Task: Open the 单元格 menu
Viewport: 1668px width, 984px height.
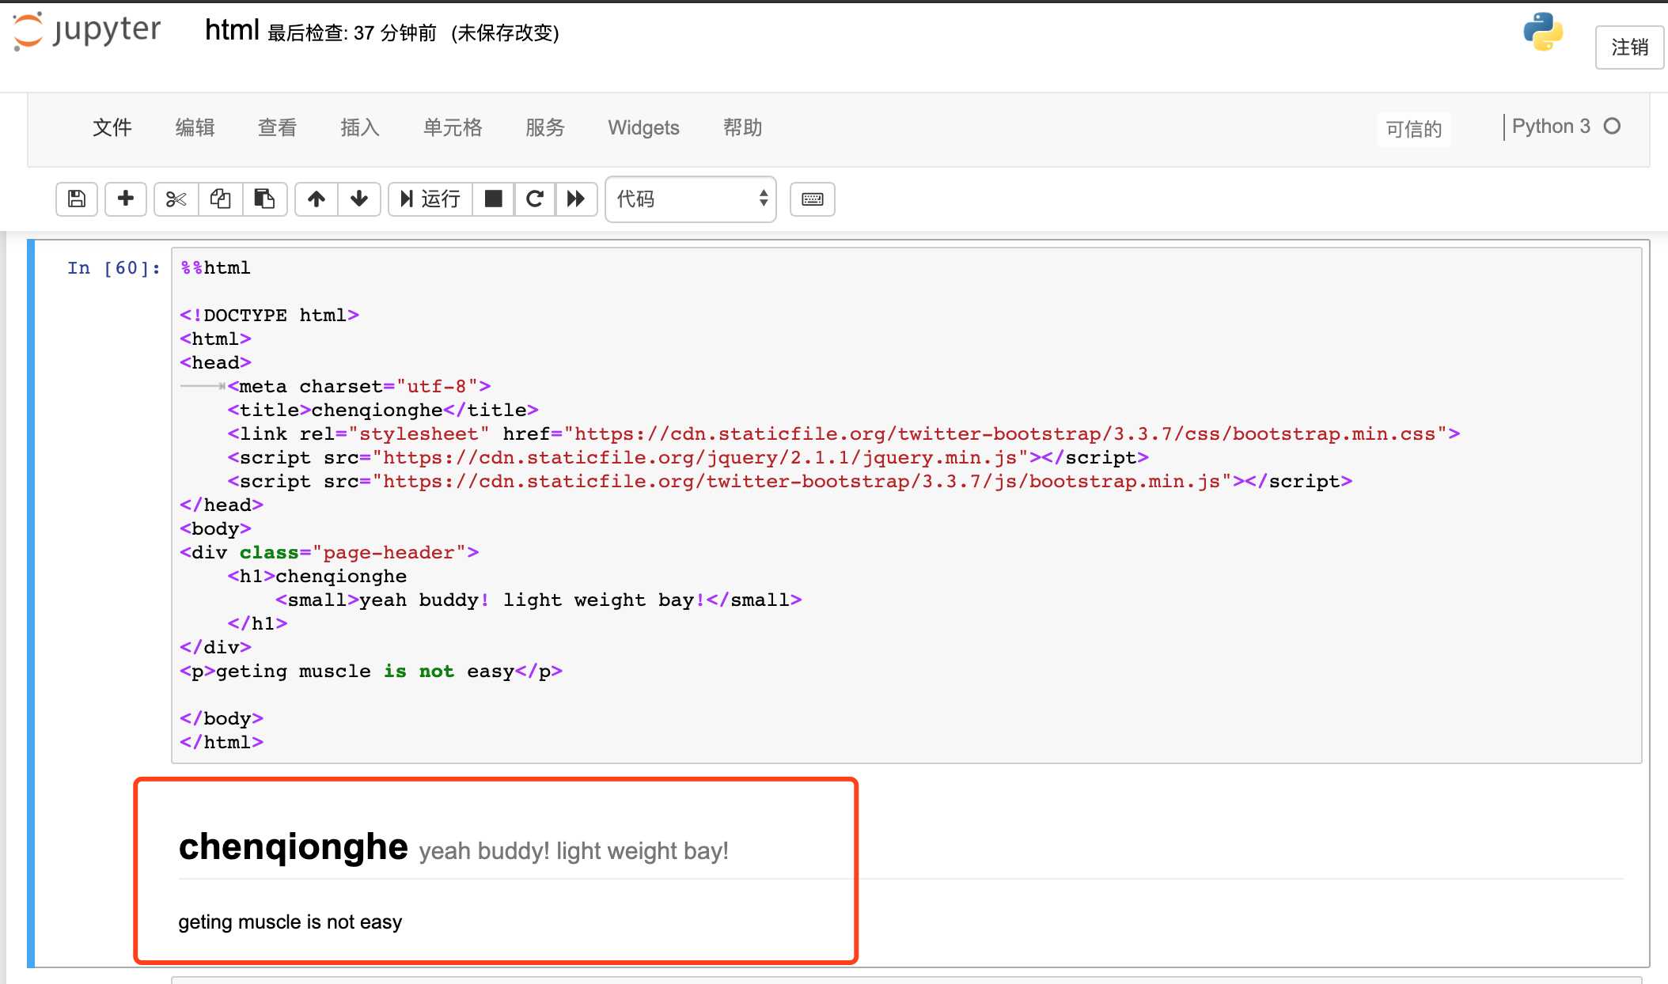Action: click(x=452, y=127)
